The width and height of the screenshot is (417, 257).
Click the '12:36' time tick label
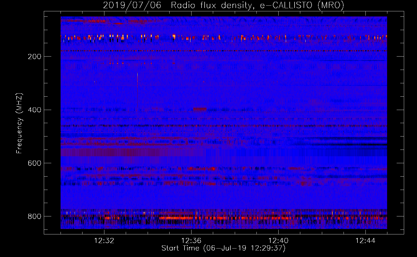(191, 241)
